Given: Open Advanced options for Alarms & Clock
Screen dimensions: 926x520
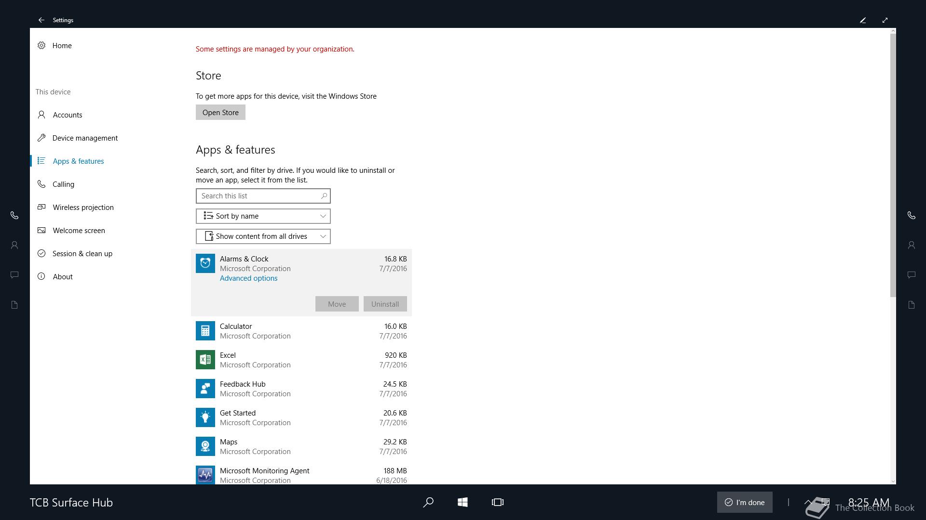Looking at the screenshot, I should [x=248, y=278].
